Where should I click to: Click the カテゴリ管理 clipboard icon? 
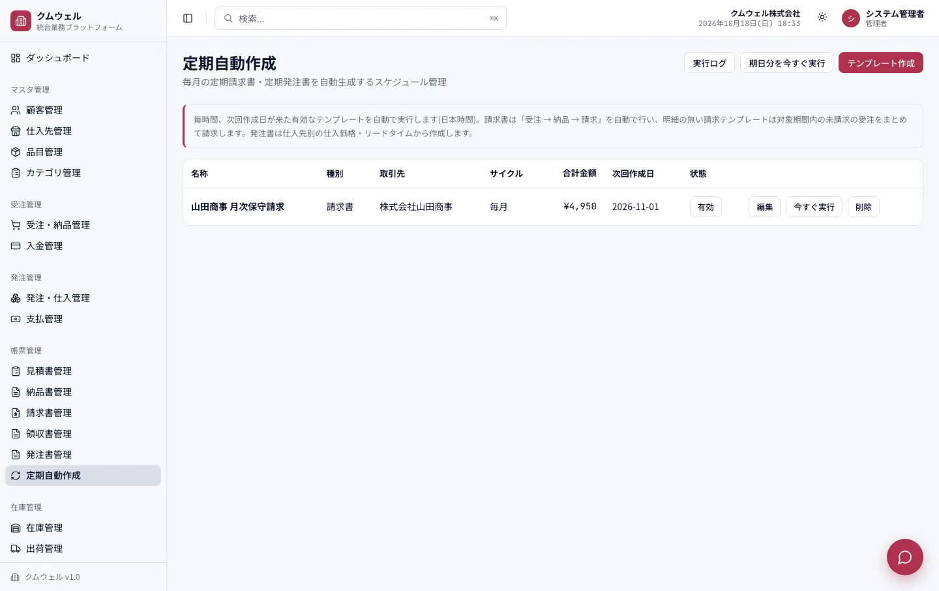click(16, 173)
